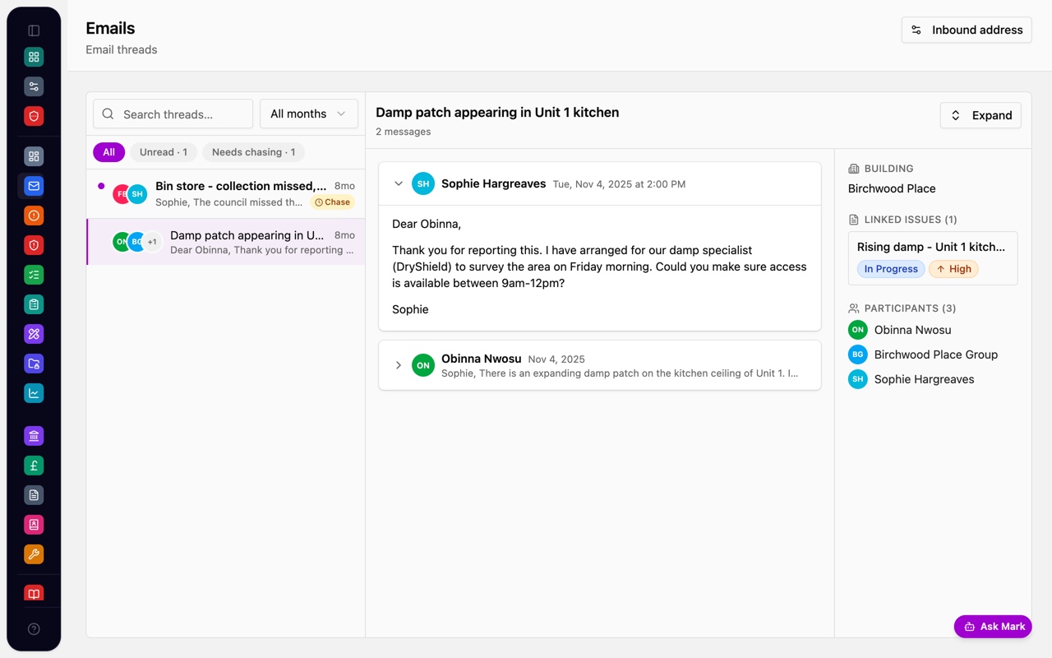This screenshot has width=1052, height=658.
Task: Open the indigo locked folder icon
Action: pos(34,364)
